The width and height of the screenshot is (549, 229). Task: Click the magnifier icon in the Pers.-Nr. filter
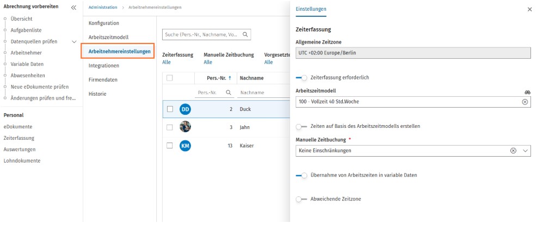pos(229,92)
